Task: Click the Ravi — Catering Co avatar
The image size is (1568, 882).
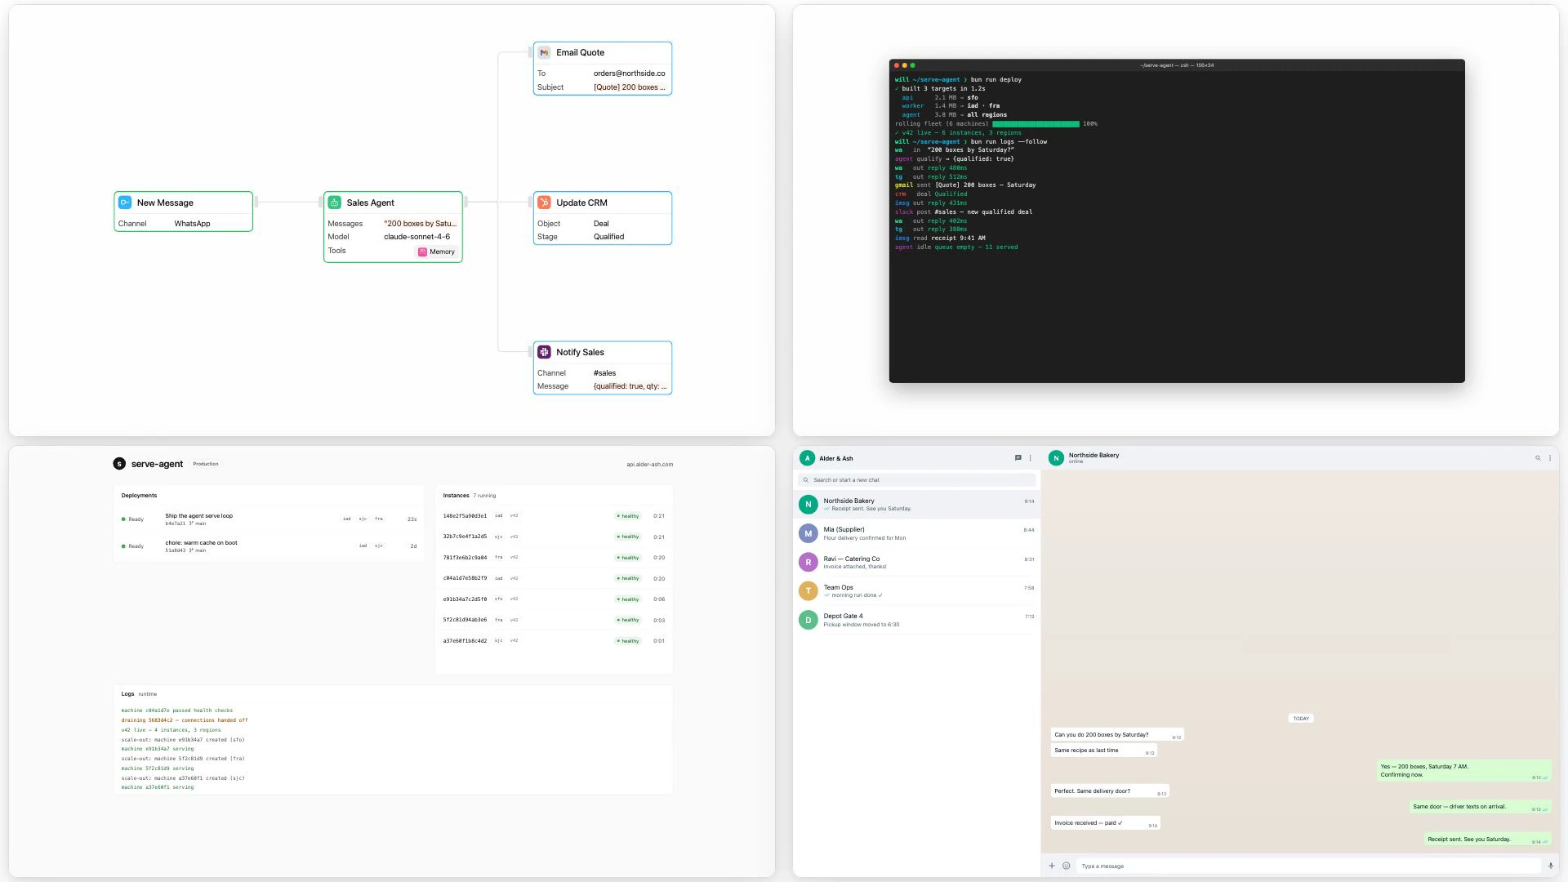Action: point(808,562)
